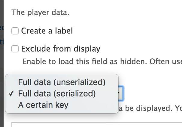The width and height of the screenshot is (182, 127).
Task: Click the word key in the last option
Action: [62, 105]
